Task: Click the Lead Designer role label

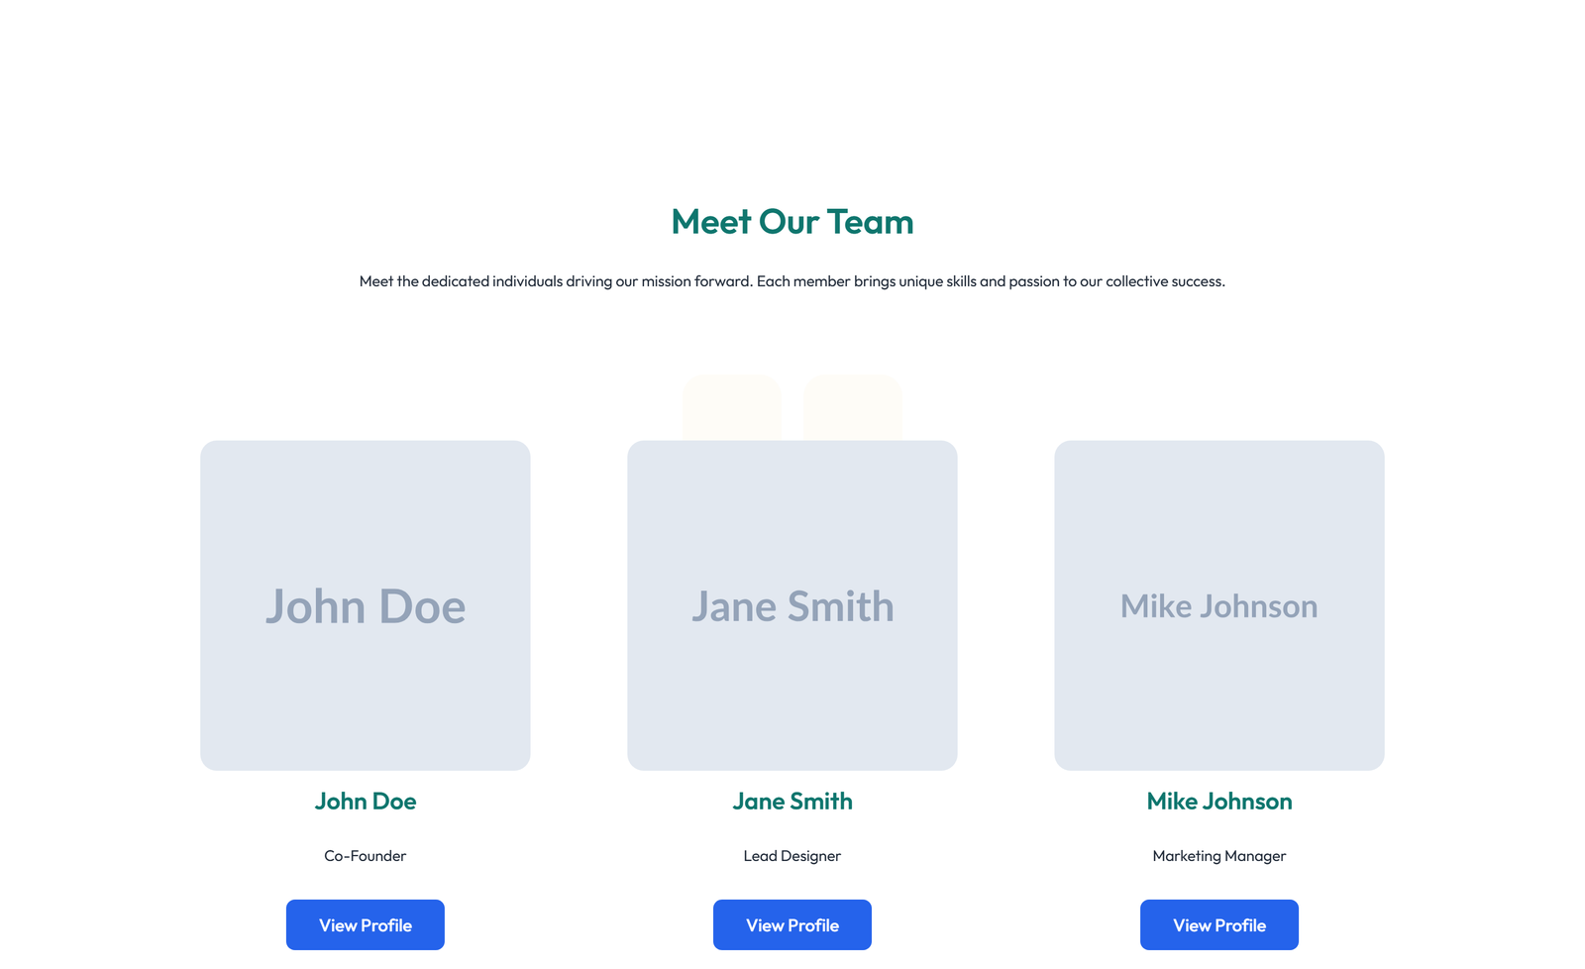Action: pos(792,856)
